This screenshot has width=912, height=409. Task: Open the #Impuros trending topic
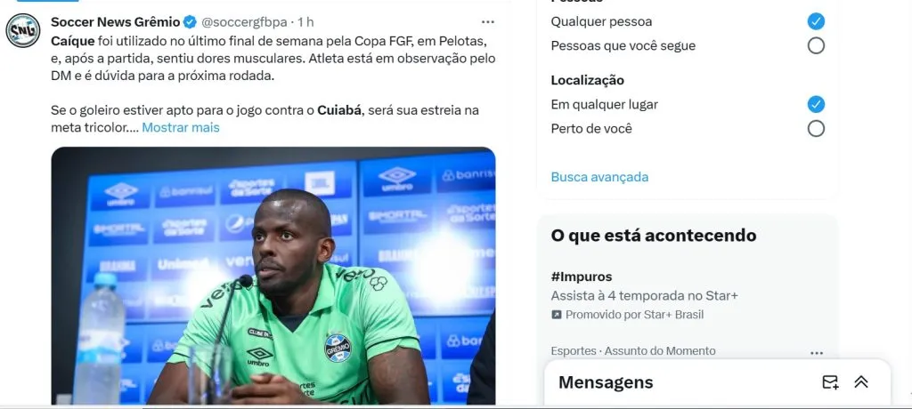[581, 277]
